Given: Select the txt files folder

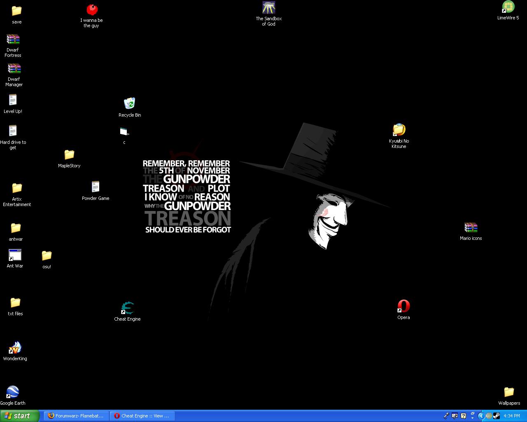Looking at the screenshot, I should pos(15,302).
